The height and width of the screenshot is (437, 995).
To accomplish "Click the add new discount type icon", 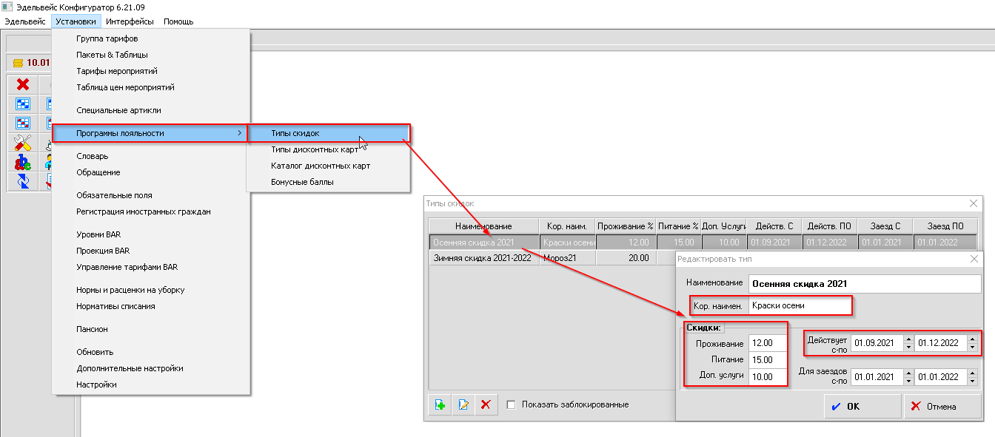I will coord(440,404).
